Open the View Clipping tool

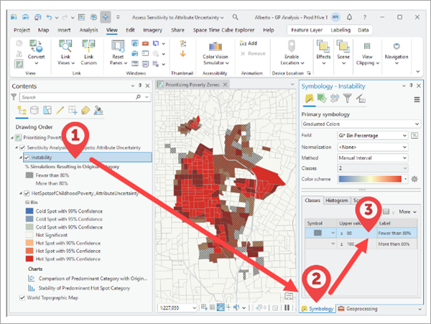pos(367,45)
